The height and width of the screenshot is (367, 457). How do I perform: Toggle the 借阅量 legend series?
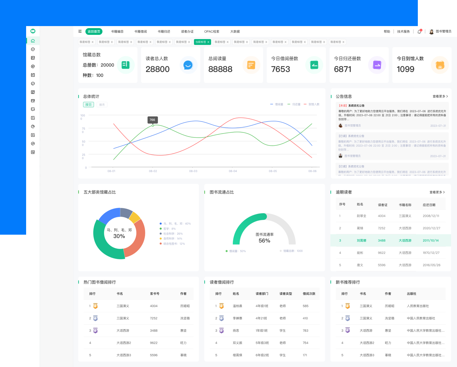[277, 104]
